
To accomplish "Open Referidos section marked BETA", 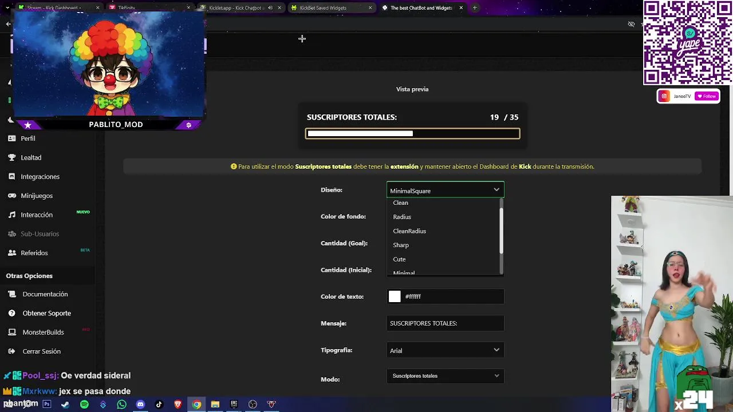I will coord(34,253).
